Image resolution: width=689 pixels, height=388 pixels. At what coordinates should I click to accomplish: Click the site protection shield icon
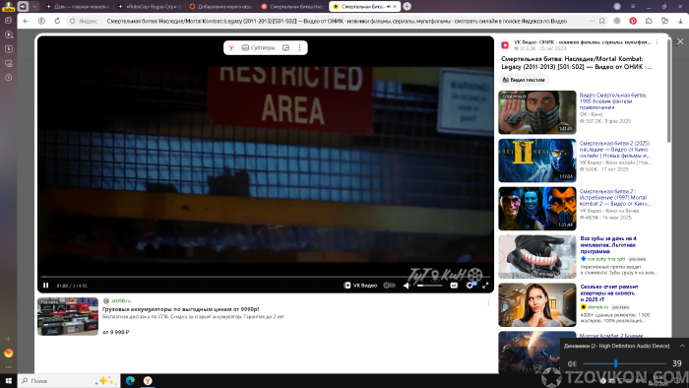pos(73,21)
